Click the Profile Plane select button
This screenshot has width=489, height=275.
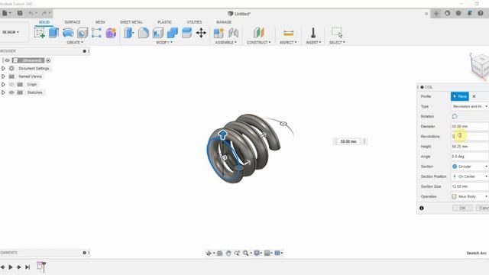460,96
